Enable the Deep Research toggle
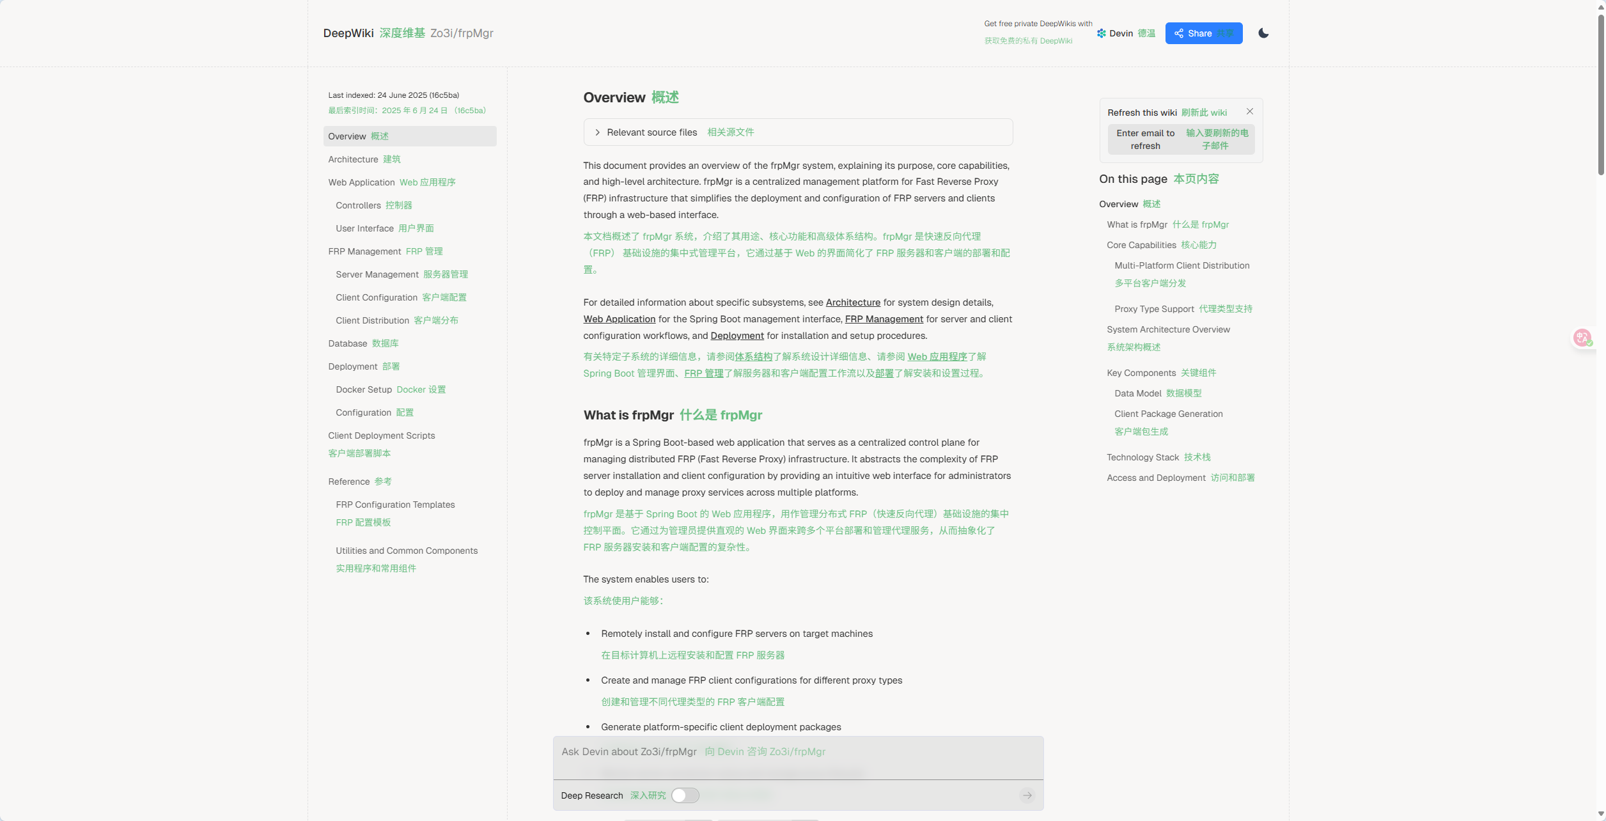Screen dimensions: 1606x821 point(685,795)
